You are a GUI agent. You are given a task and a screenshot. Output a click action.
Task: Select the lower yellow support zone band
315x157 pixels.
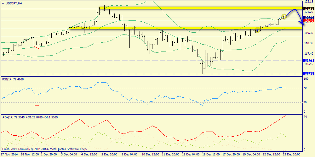coord(186,29)
